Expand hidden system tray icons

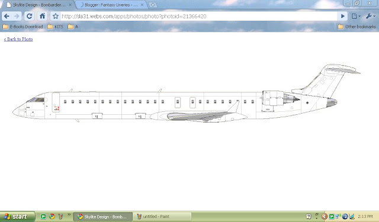(325, 217)
